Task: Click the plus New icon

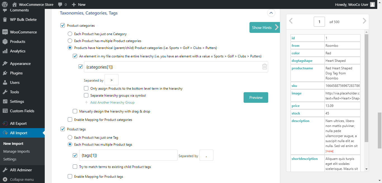Action: 74,4
